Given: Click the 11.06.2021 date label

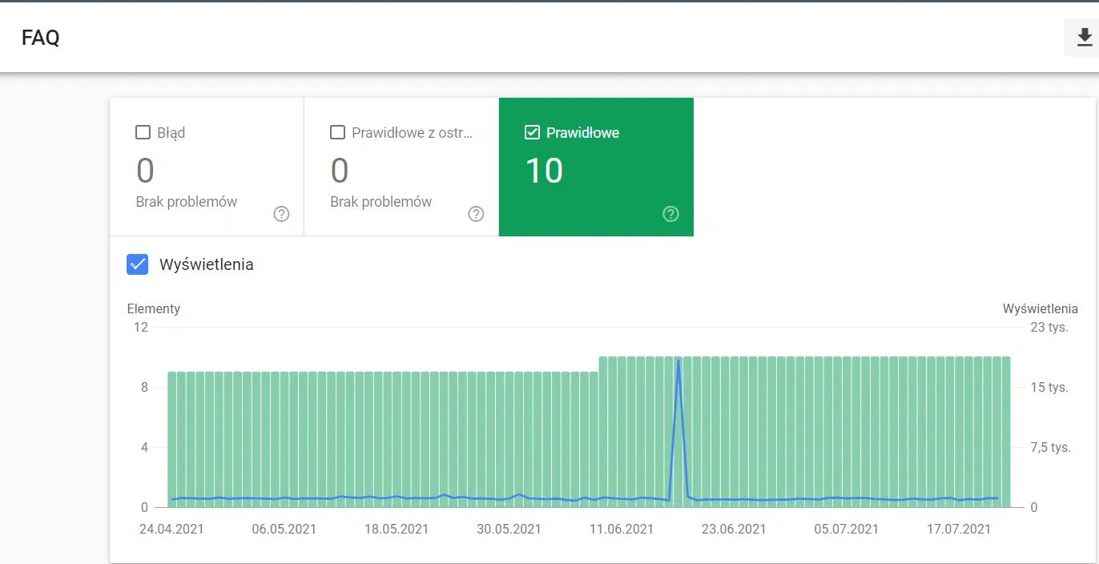Looking at the screenshot, I should point(622,530).
